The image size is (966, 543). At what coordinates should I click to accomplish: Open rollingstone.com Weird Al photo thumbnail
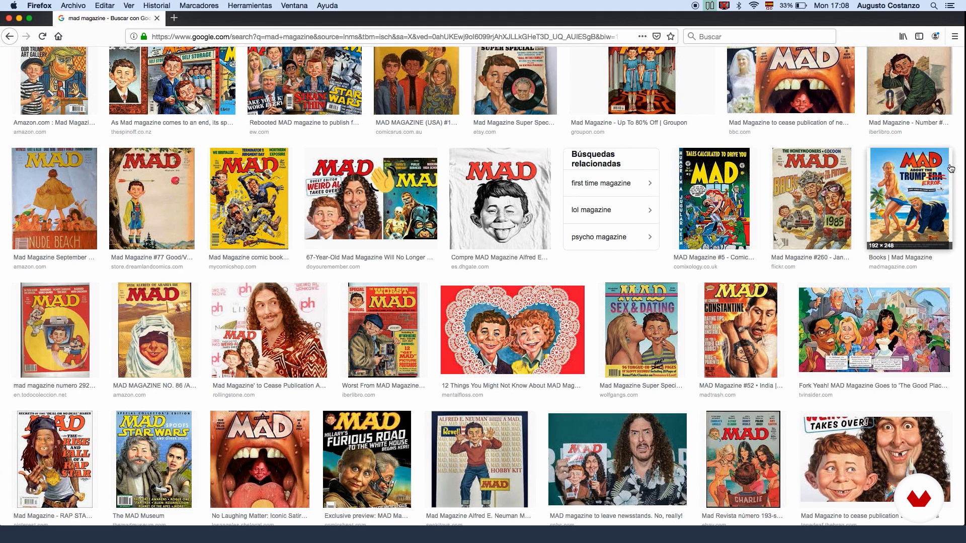(x=269, y=330)
